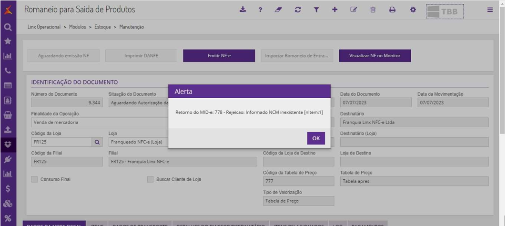Open the card/keyboard icon in sidebar
Screen dimensions: 507x226
[x=8, y=86]
